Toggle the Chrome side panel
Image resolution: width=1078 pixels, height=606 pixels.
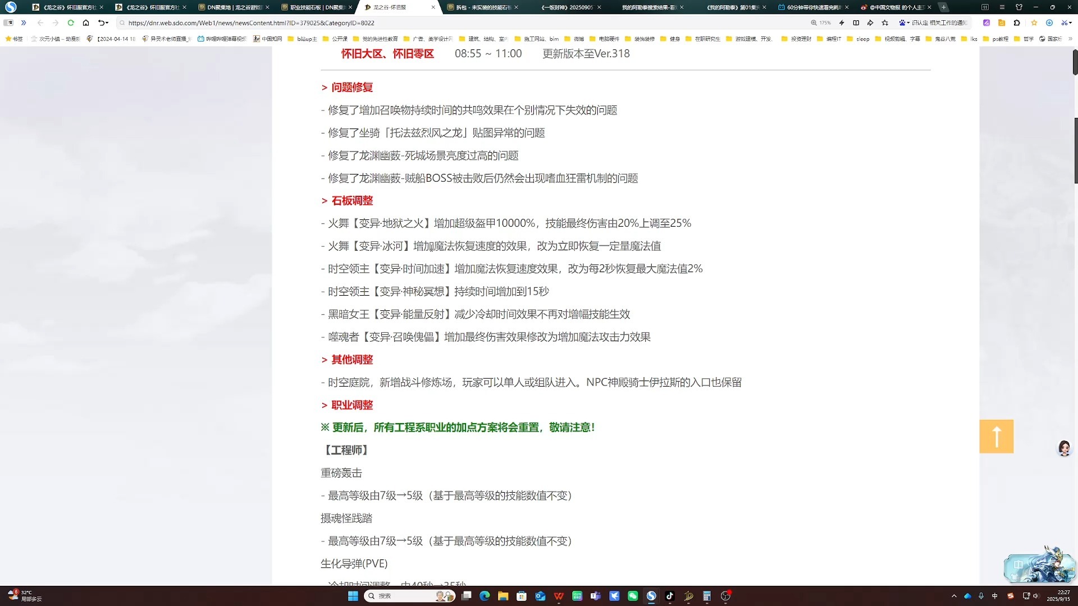click(x=856, y=23)
